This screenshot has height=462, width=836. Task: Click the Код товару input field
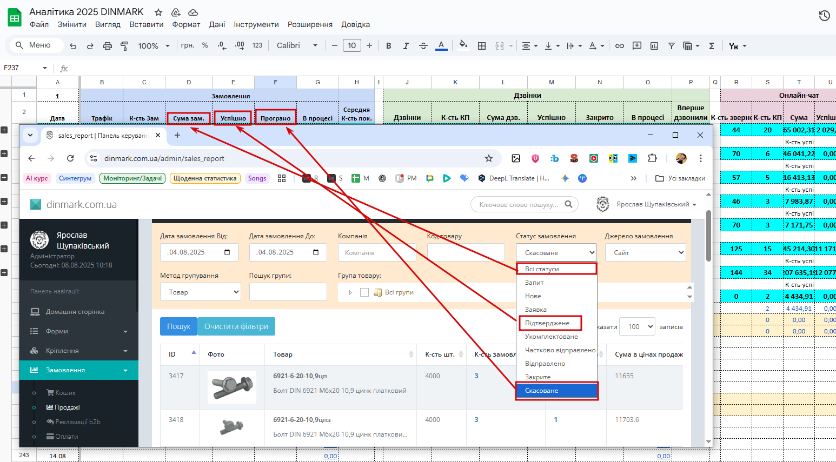(466, 252)
